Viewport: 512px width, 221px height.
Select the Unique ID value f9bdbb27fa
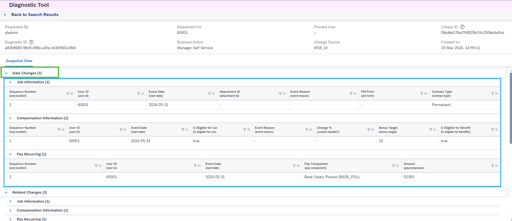tap(473, 33)
